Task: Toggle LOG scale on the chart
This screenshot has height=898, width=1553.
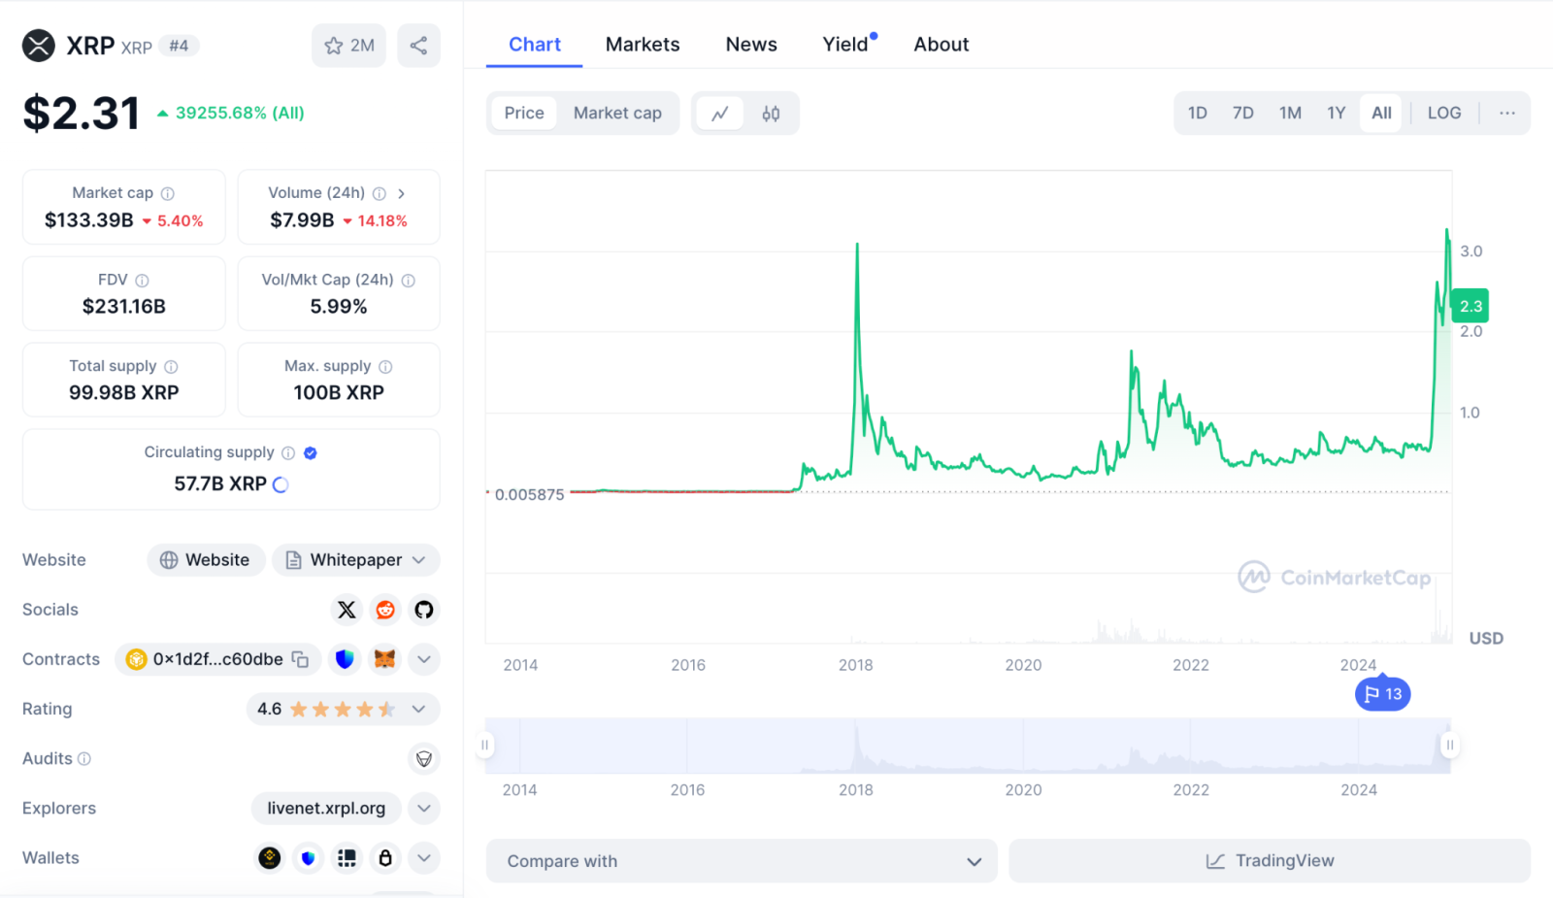Action: (1443, 114)
